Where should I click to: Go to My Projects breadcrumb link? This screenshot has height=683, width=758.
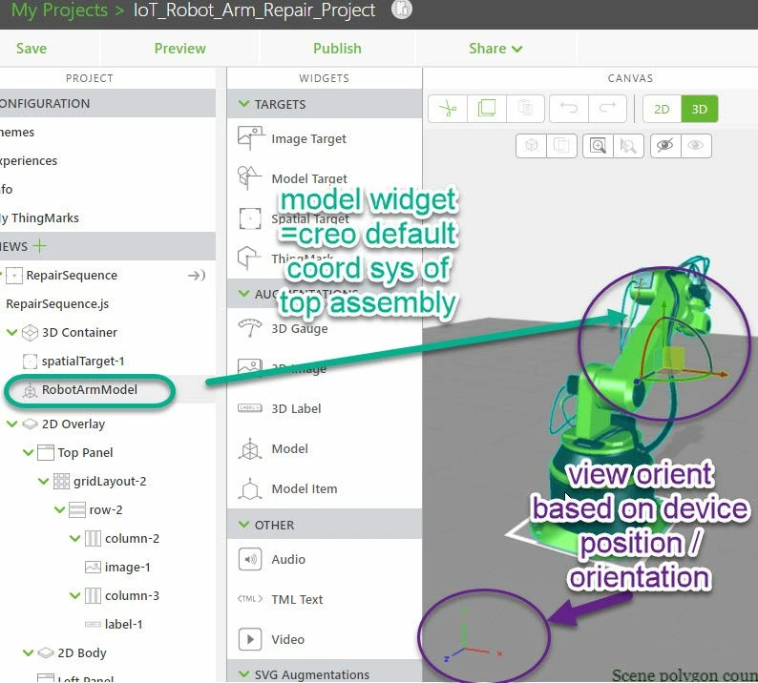coord(59,10)
